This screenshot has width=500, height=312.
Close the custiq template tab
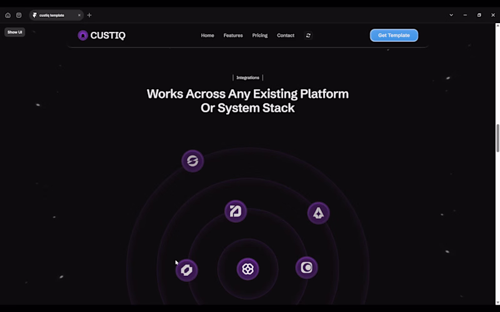[x=79, y=15]
